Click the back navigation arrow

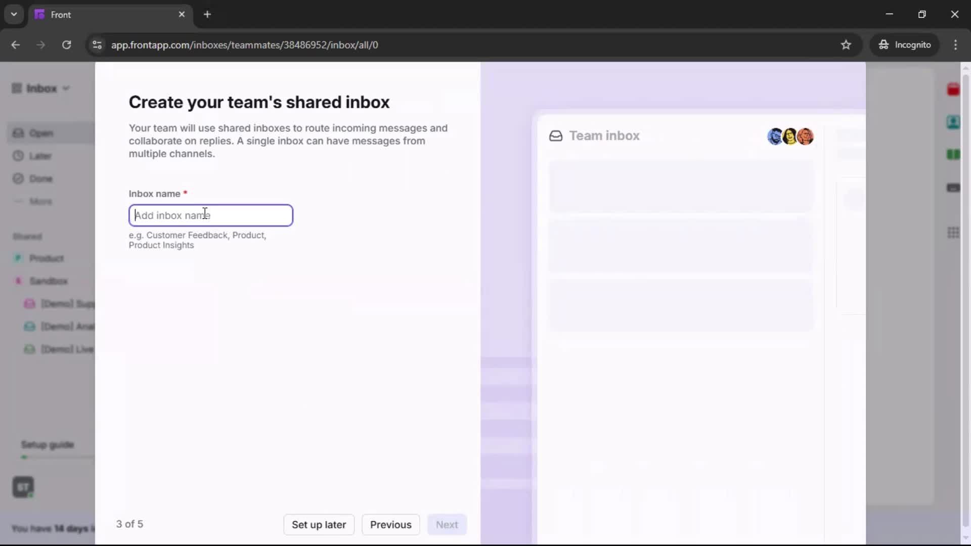[x=16, y=44]
